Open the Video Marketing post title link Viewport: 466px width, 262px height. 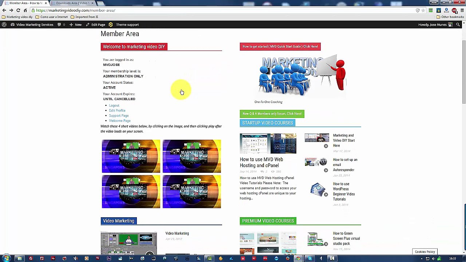(x=177, y=234)
